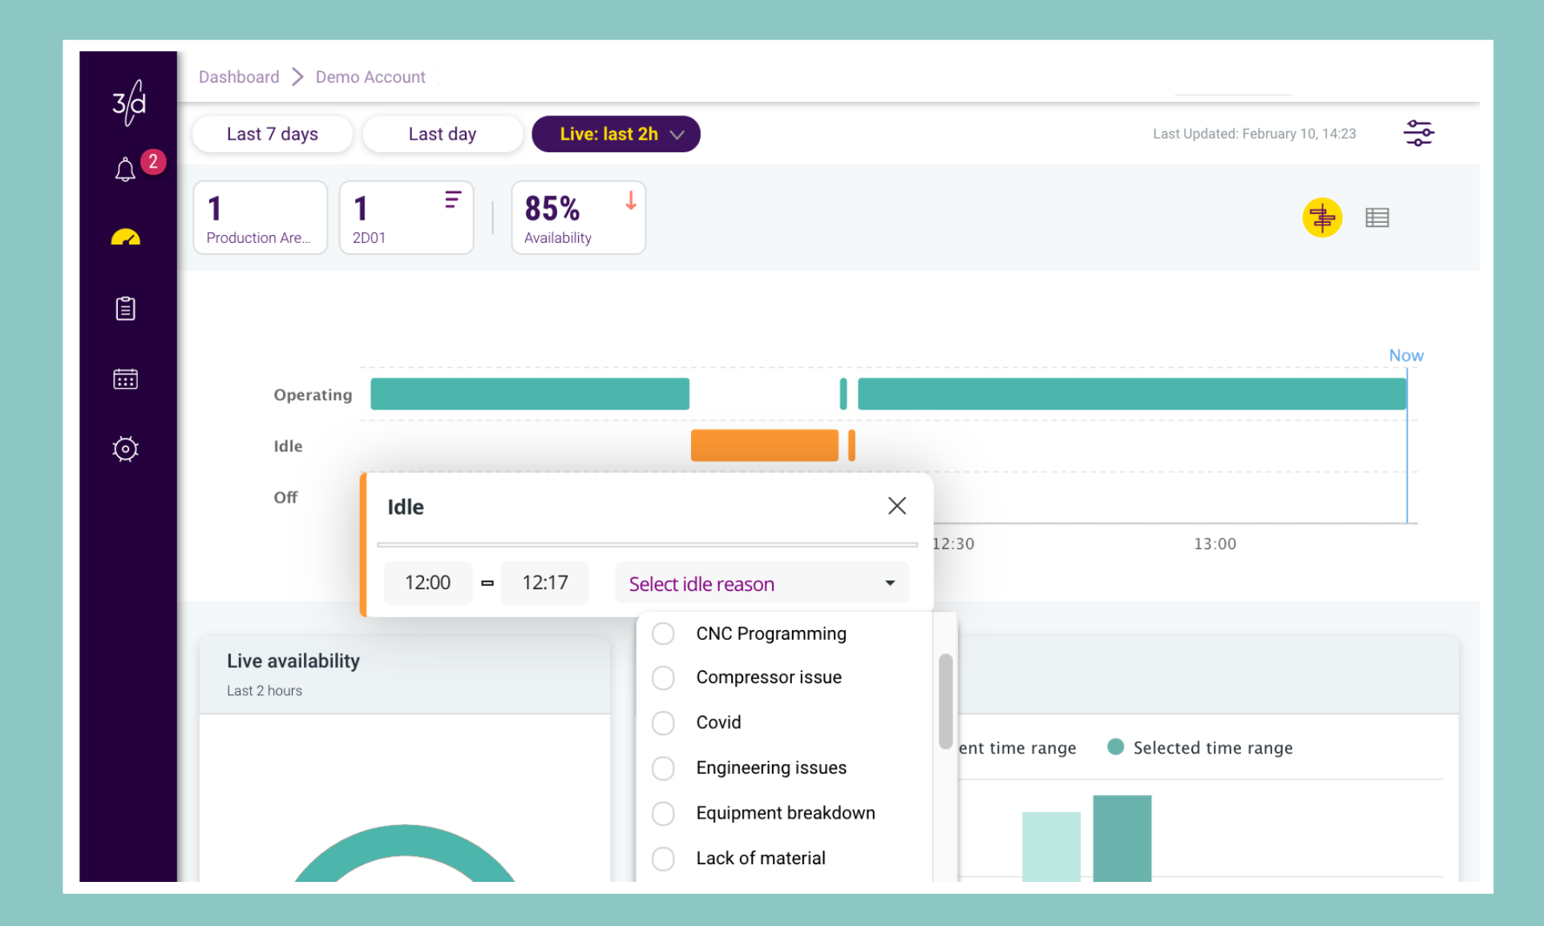Open the settings gear icon in sidebar
Viewport: 1544px width, 926px height.
click(x=126, y=449)
